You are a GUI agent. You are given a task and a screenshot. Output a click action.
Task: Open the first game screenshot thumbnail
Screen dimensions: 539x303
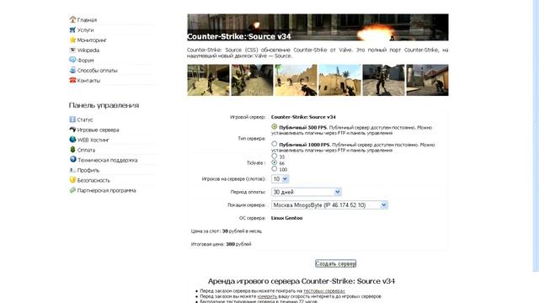208,80
